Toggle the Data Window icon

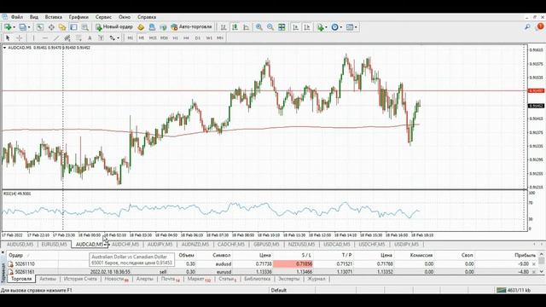point(51,27)
